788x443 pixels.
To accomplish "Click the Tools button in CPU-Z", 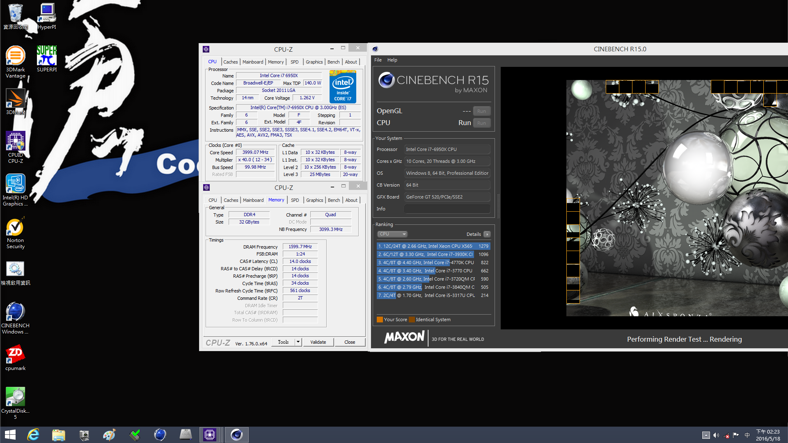I will pyautogui.click(x=283, y=342).
